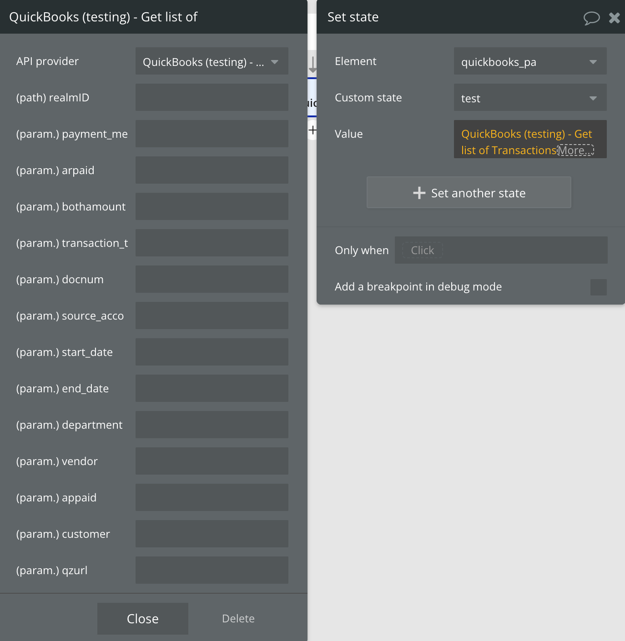
Task: Click the Only when condition field
Action: click(x=501, y=250)
